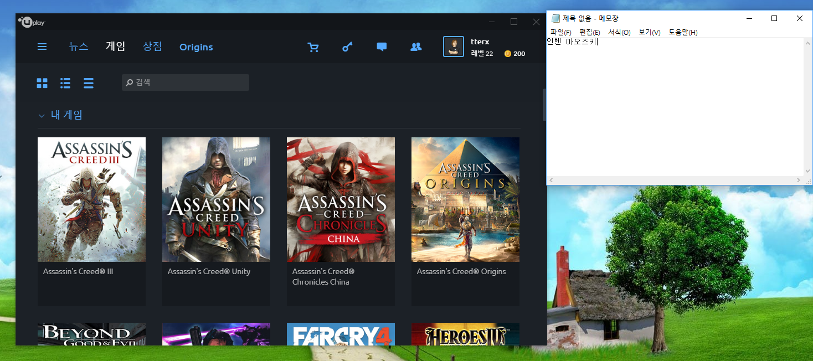Open Notepad 보기(V) menu
Image resolution: width=813 pixels, height=361 pixels.
650,32
